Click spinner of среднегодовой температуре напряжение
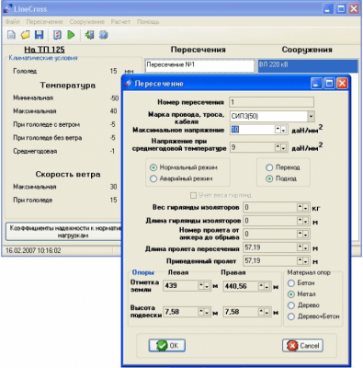Screen dimensions: 363x368 281,147
